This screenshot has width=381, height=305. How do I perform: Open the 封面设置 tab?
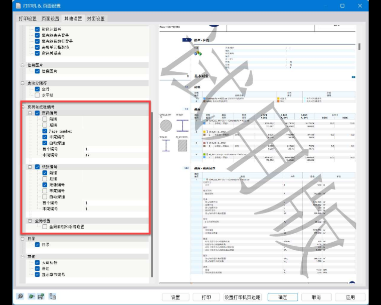tap(96, 19)
